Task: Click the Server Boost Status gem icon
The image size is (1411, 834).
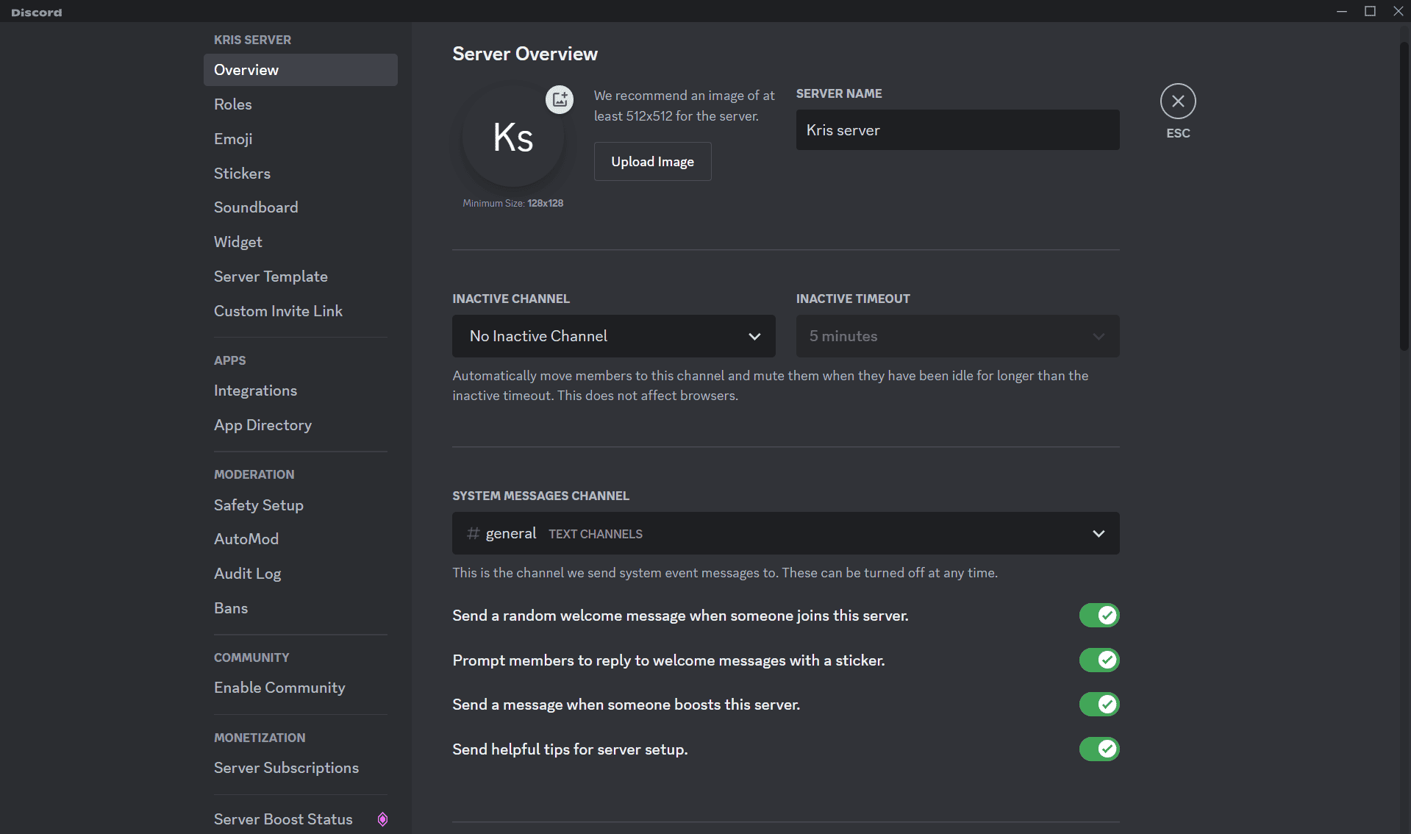Action: [382, 819]
